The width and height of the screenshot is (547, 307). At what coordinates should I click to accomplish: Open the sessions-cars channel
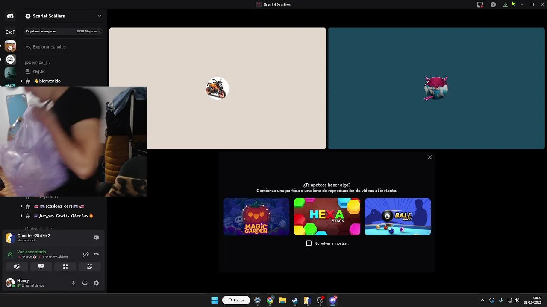[x=59, y=206]
